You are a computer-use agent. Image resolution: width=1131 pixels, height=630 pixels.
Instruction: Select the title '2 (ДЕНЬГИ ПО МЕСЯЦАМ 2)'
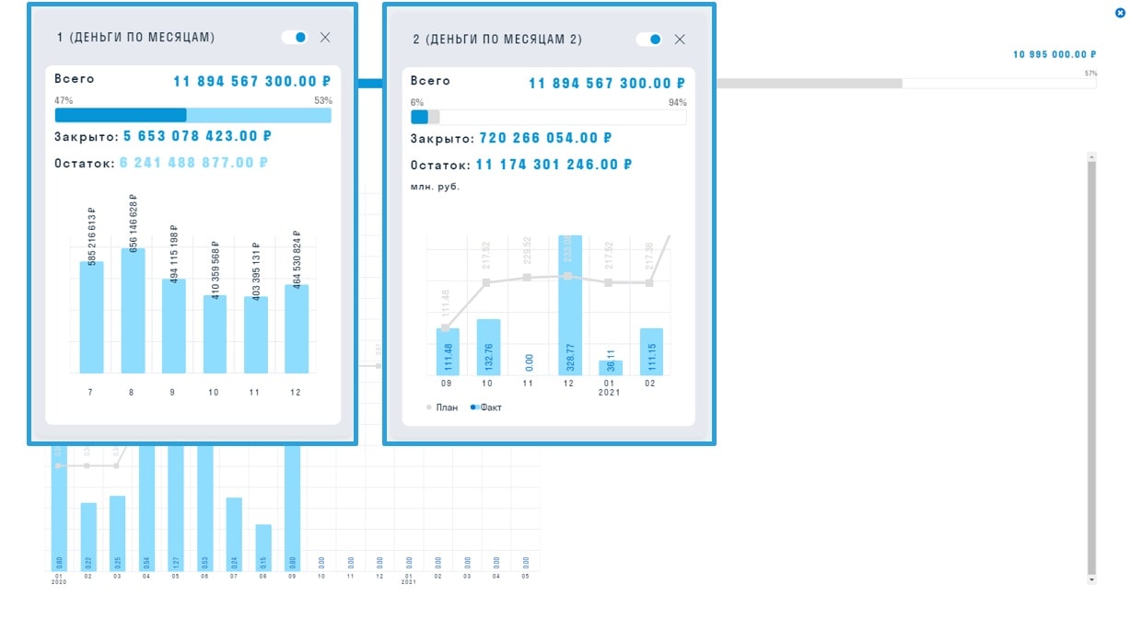tap(497, 40)
